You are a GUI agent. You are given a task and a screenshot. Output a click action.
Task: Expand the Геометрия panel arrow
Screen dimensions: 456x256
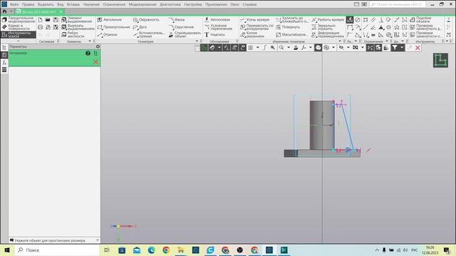click(197, 41)
